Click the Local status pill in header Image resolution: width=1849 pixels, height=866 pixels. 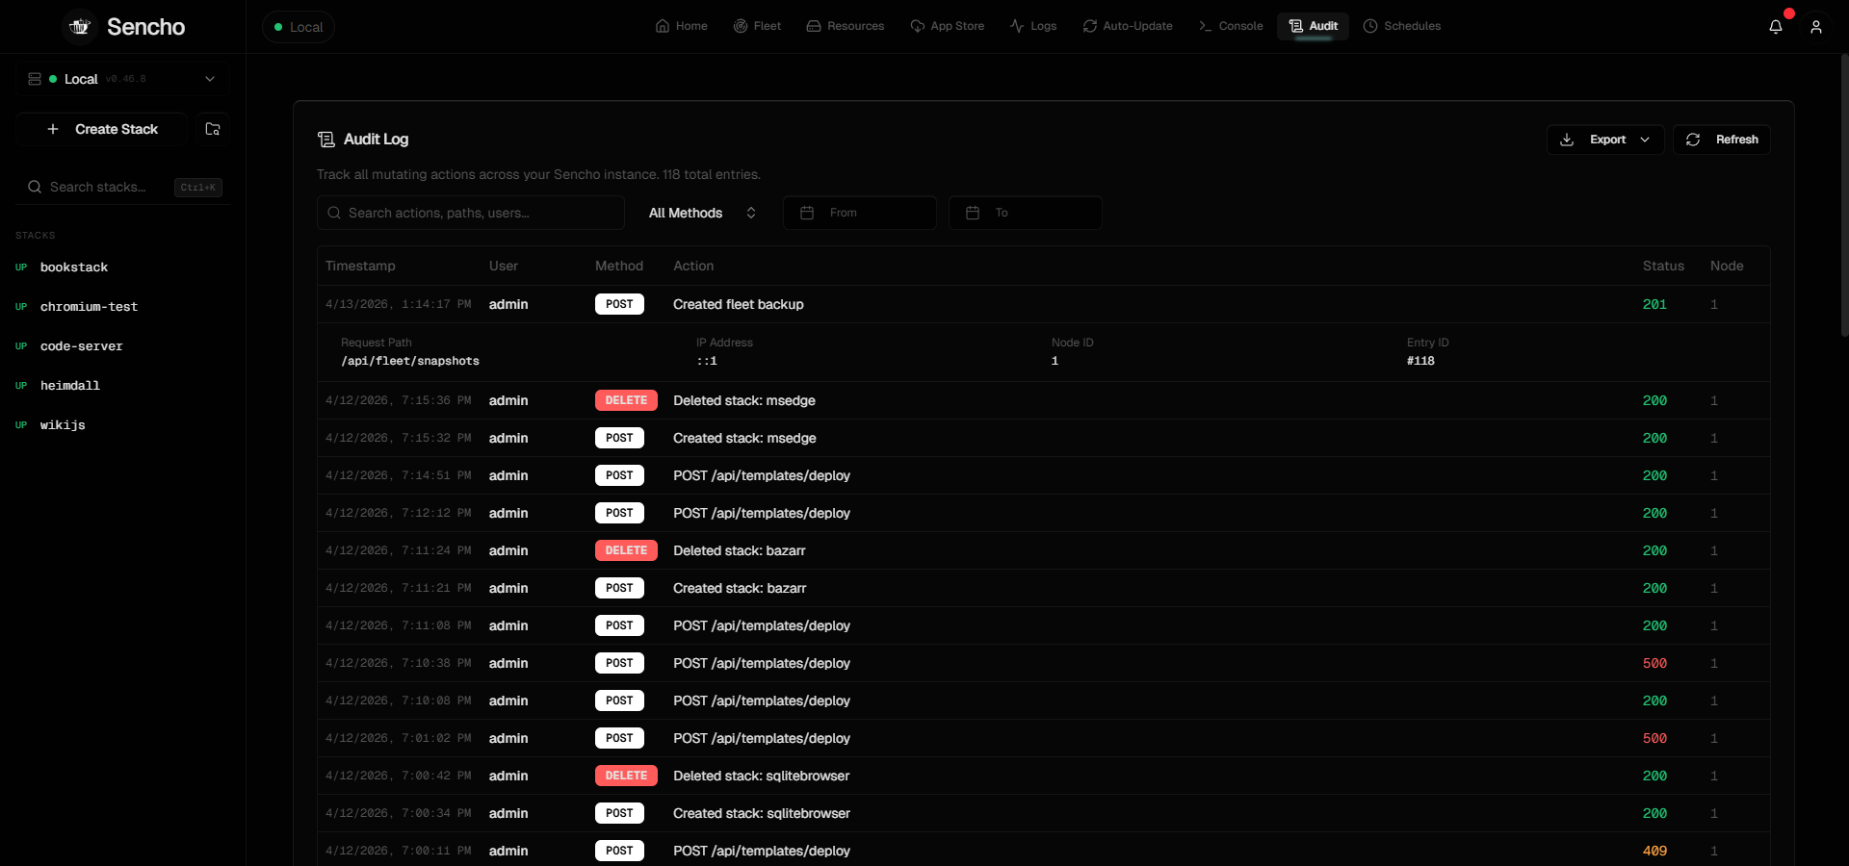coord(299,27)
